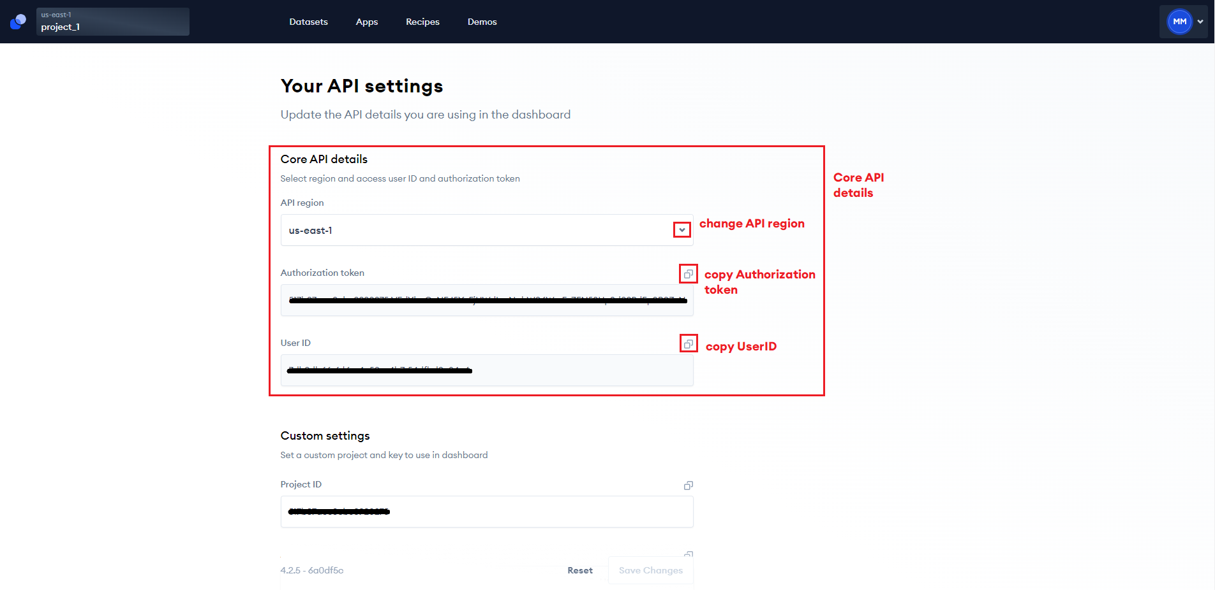
Task: Open the API region dropdown arrow
Action: click(682, 230)
